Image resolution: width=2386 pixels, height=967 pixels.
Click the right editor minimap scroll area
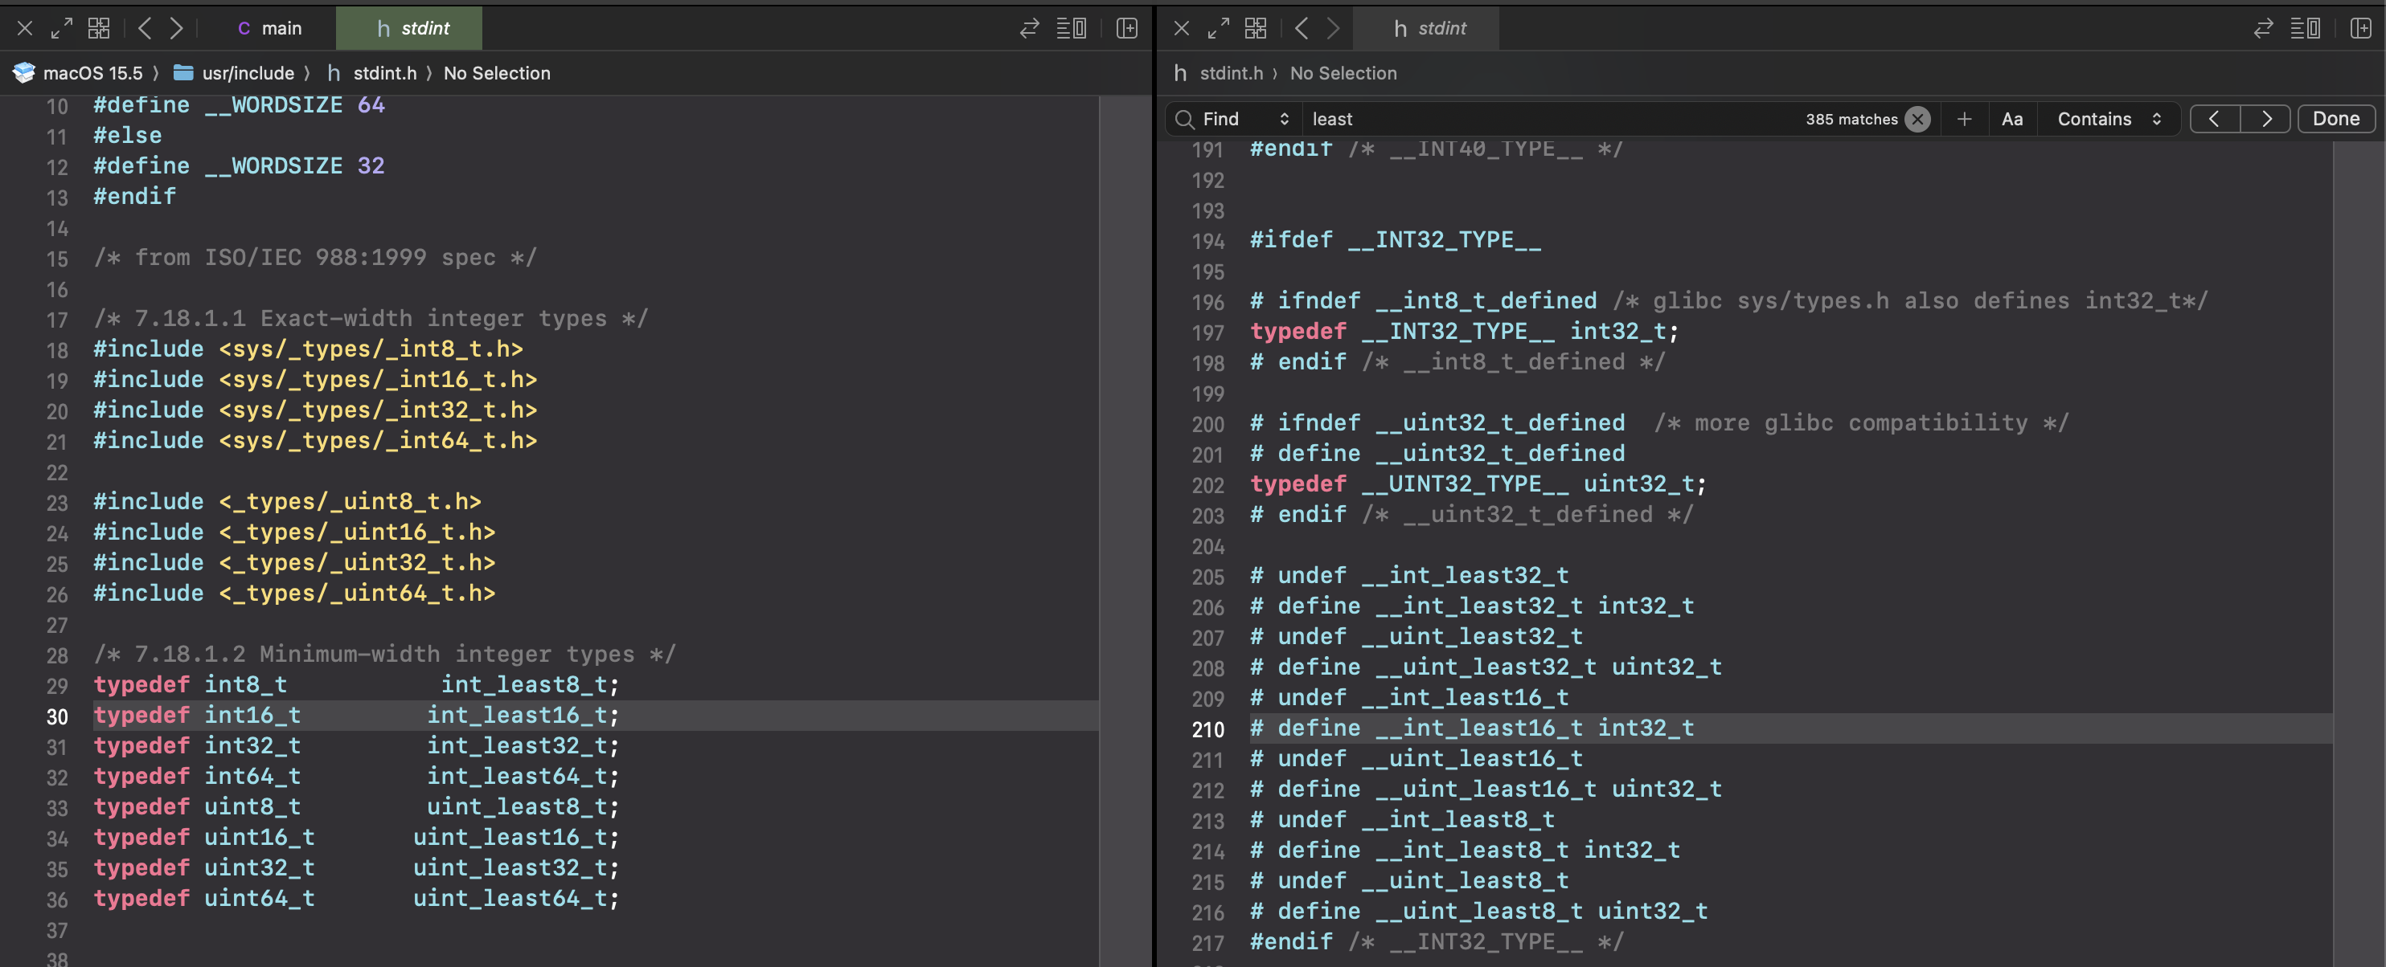click(x=2357, y=555)
